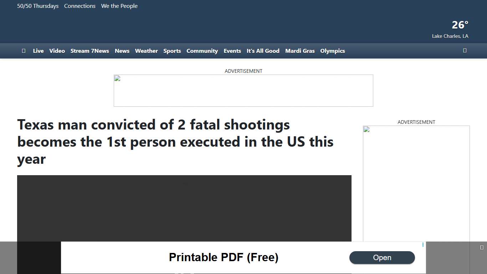
Task: Open the site navigation menu icon
Action: click(x=24, y=51)
